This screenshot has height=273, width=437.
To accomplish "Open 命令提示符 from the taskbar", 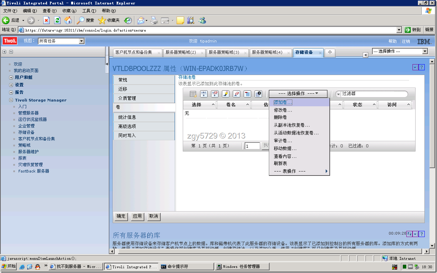I will click(187, 267).
